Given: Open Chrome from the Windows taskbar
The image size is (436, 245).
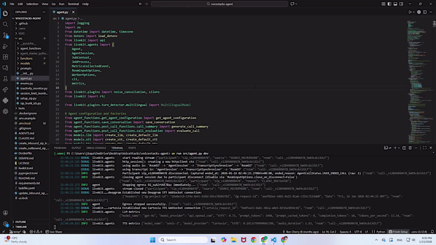Looking at the screenshot, I should pos(253,240).
